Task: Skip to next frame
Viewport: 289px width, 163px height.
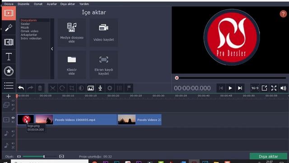Action: [240, 88]
